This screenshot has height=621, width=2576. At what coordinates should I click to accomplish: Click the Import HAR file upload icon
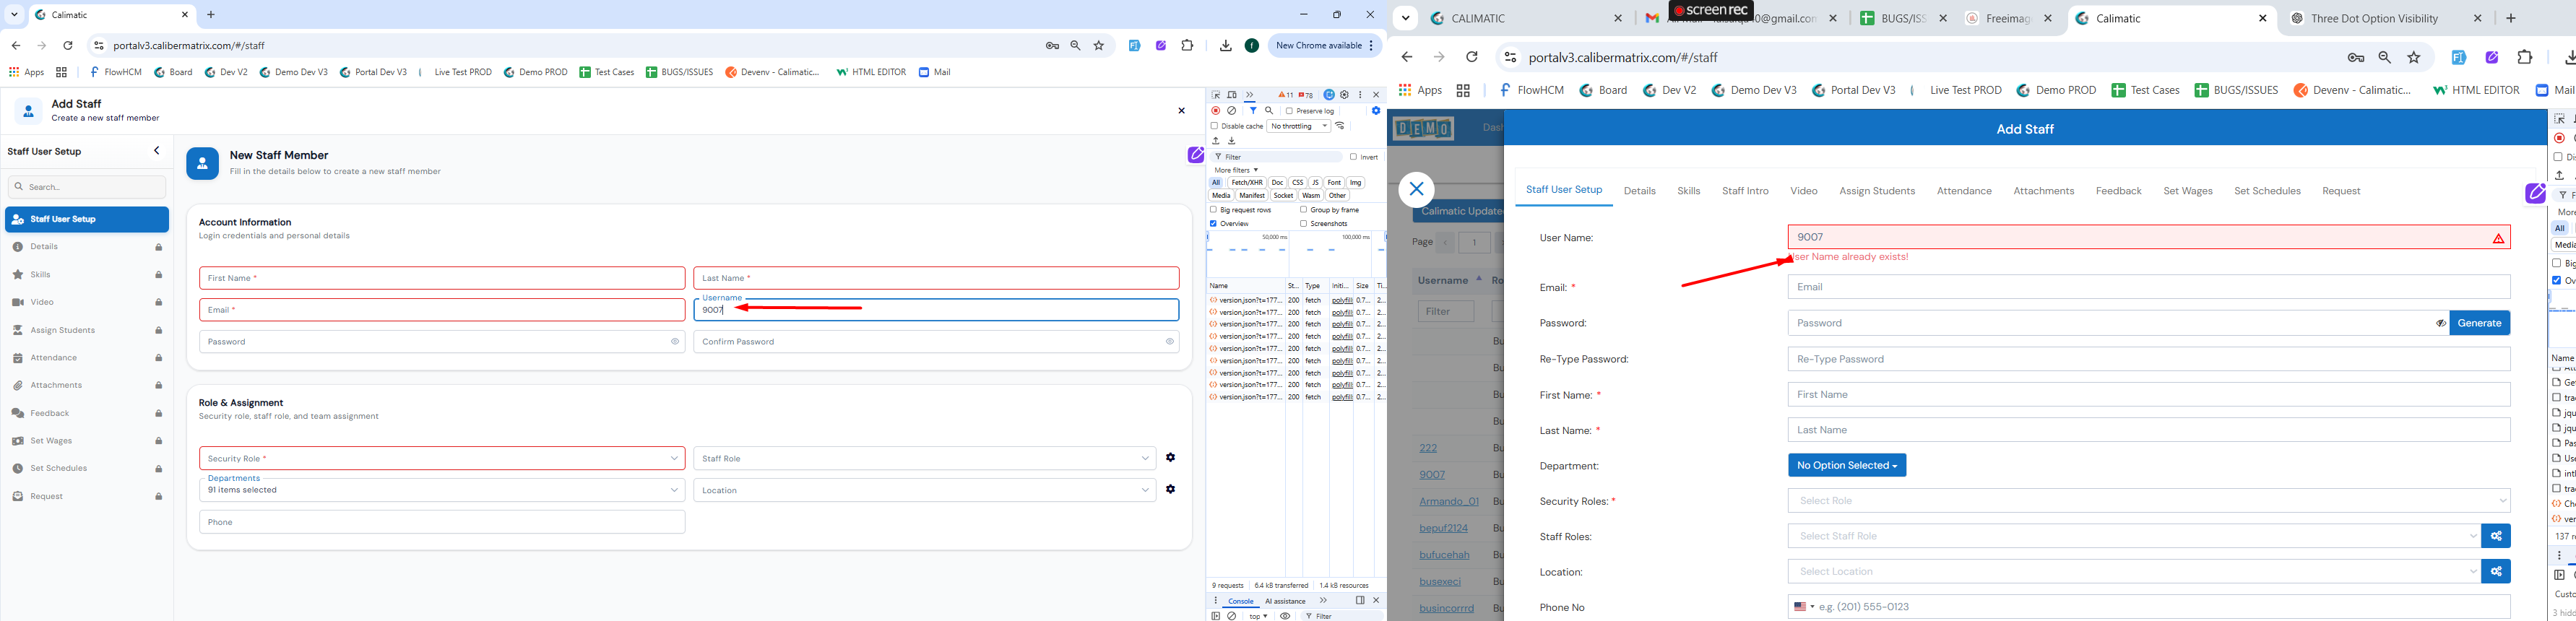[x=1216, y=141]
